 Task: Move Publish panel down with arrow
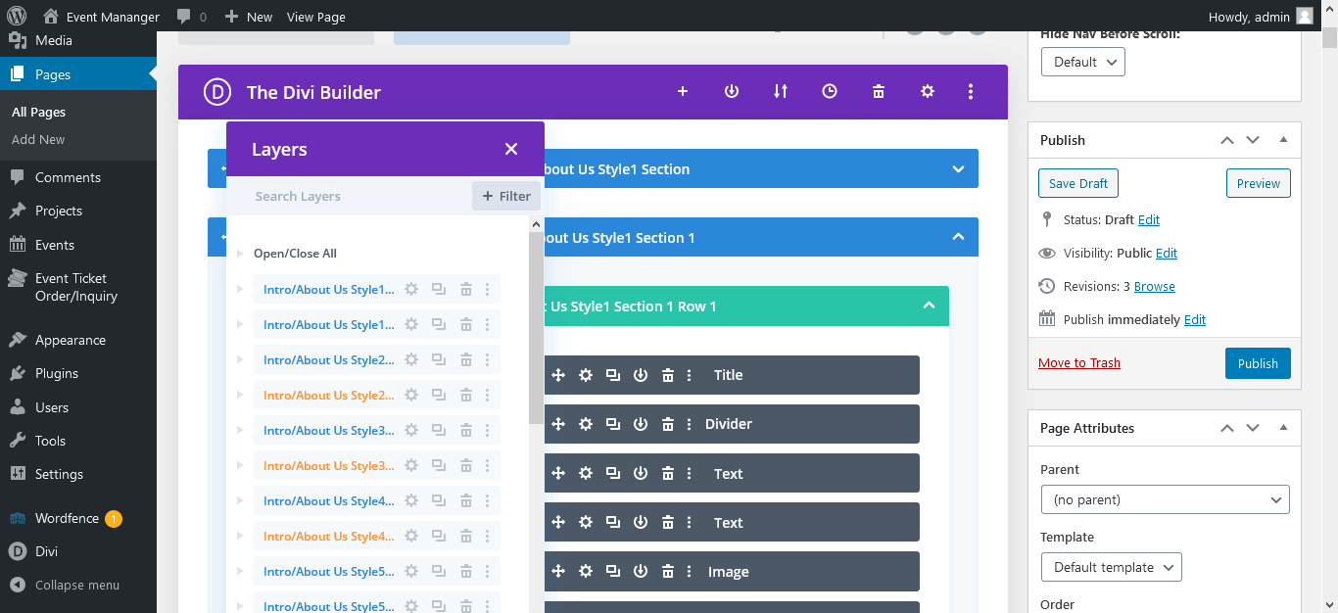pyautogui.click(x=1253, y=140)
